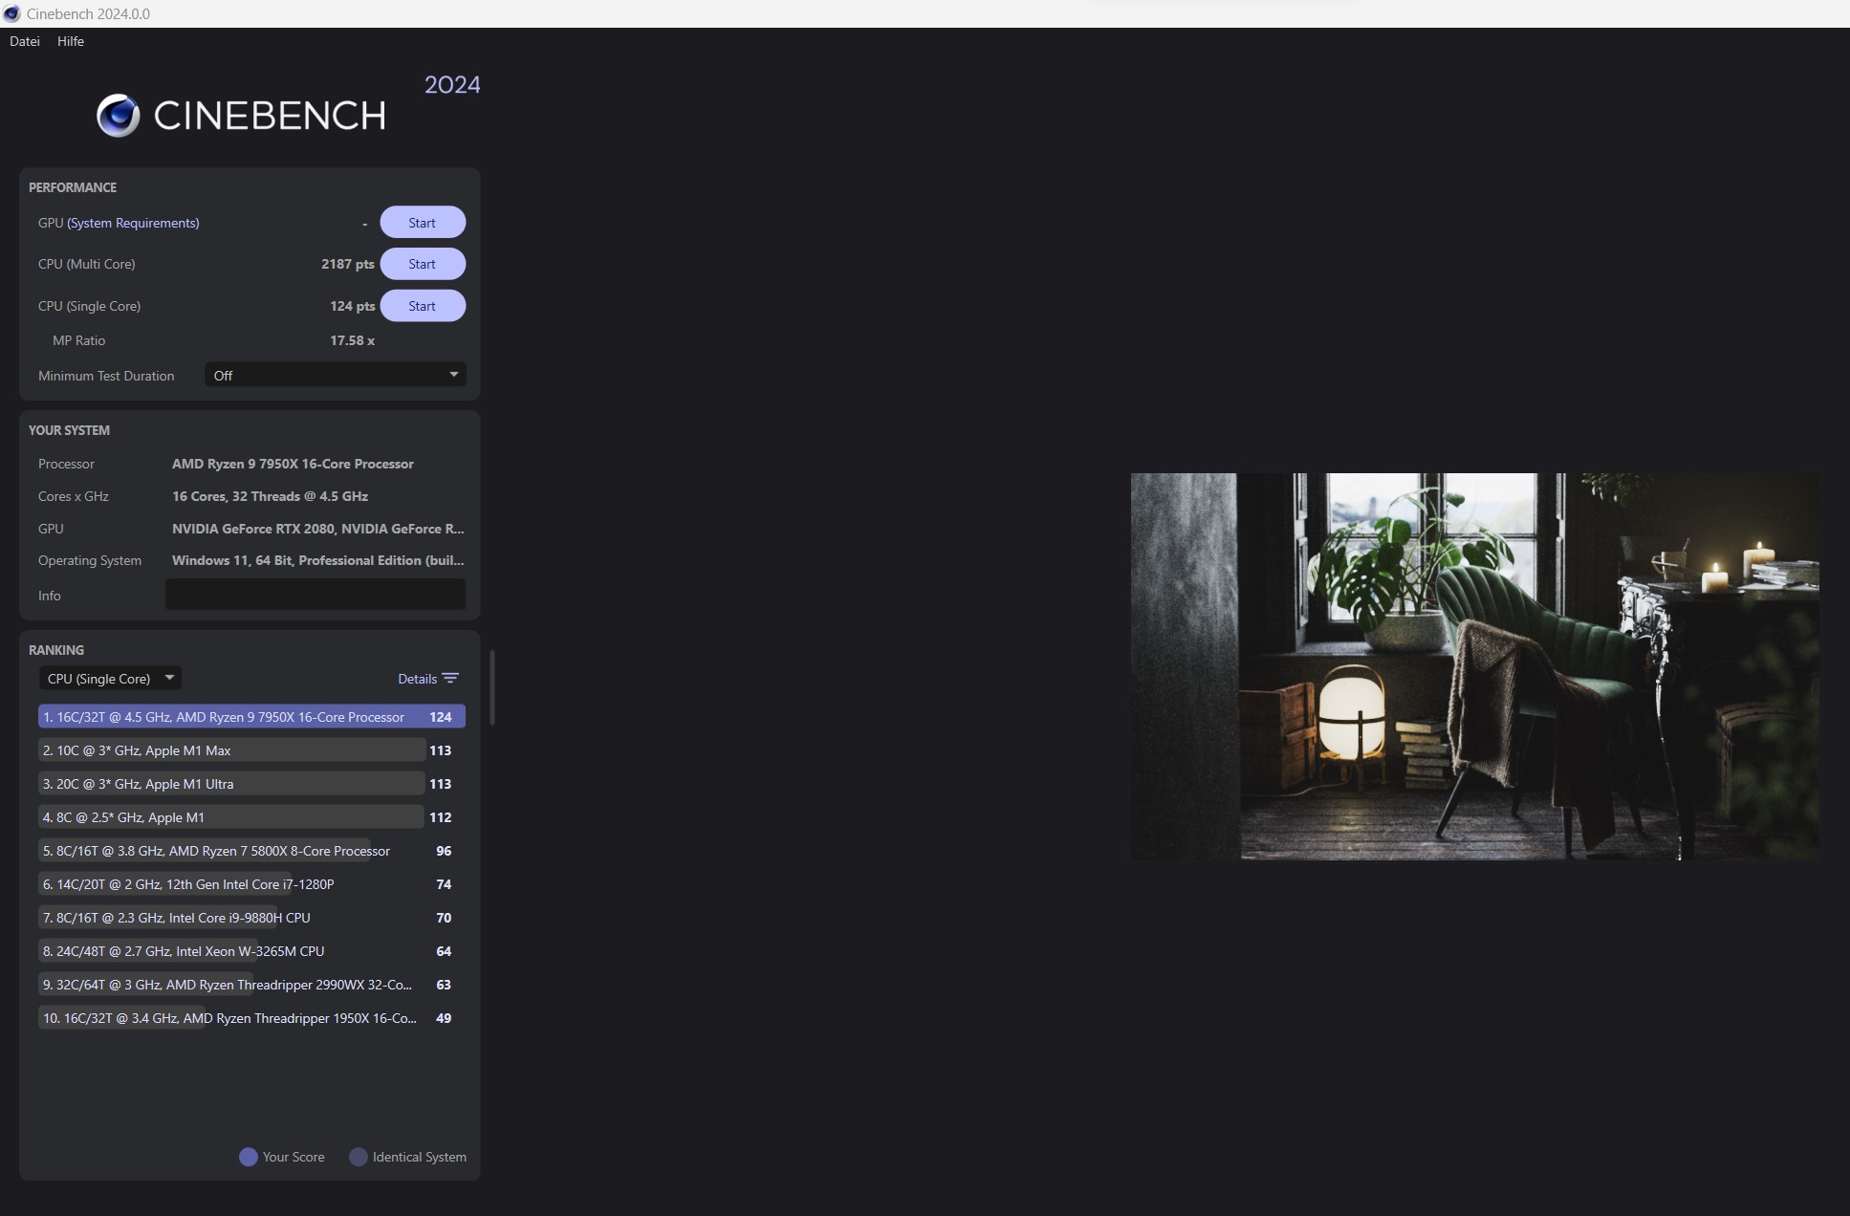Open the Datei menu
The image size is (1850, 1216).
(25, 41)
